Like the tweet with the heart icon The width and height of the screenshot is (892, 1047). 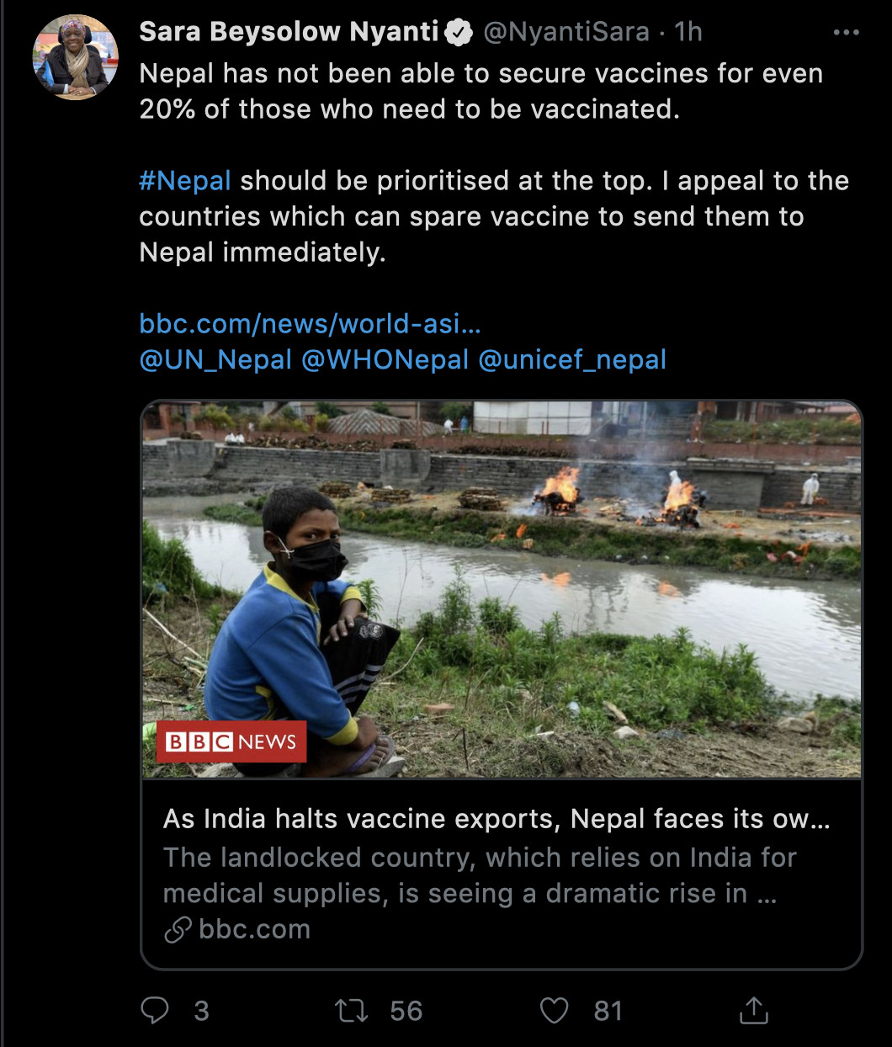coord(554,1010)
